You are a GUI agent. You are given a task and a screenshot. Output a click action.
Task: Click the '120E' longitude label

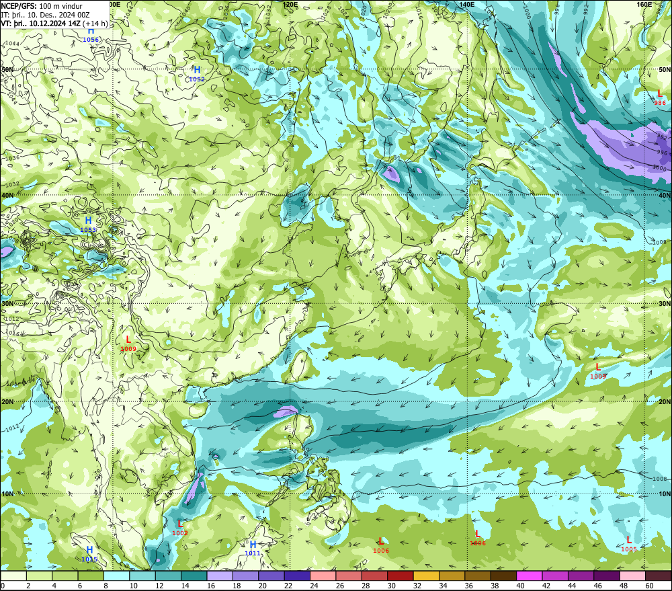click(290, 4)
